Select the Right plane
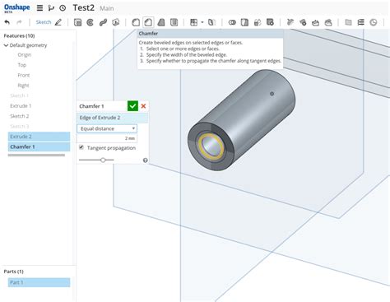Viewport: 390px width, 302px height. 23,86
